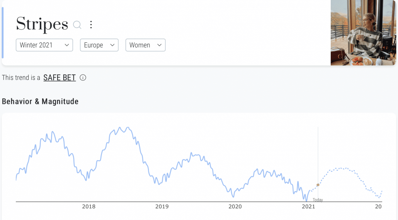Viewport: 398px width, 220px height.
Task: Open the Europe region dropdown
Action: click(x=99, y=45)
